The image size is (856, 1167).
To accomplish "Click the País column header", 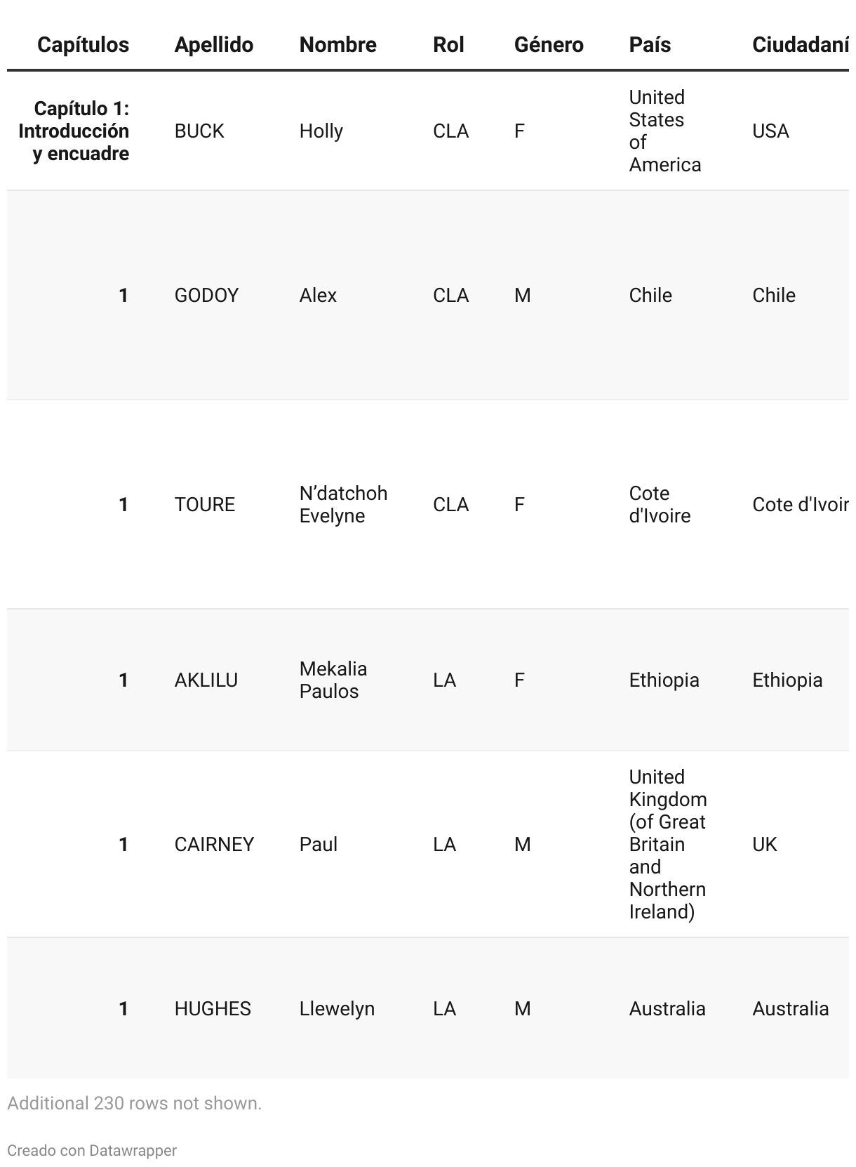I will point(650,45).
